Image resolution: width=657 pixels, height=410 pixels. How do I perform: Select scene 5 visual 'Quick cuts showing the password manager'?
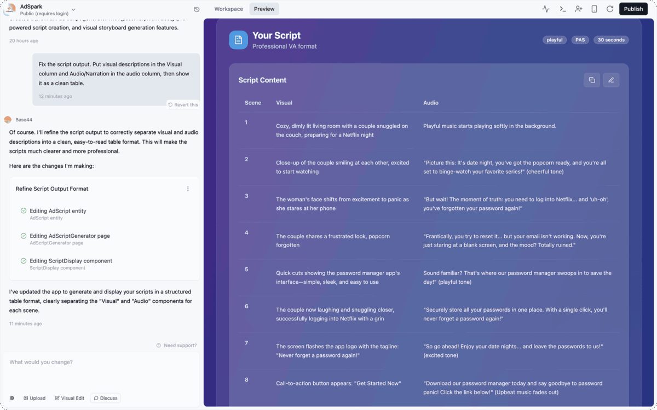pos(338,277)
